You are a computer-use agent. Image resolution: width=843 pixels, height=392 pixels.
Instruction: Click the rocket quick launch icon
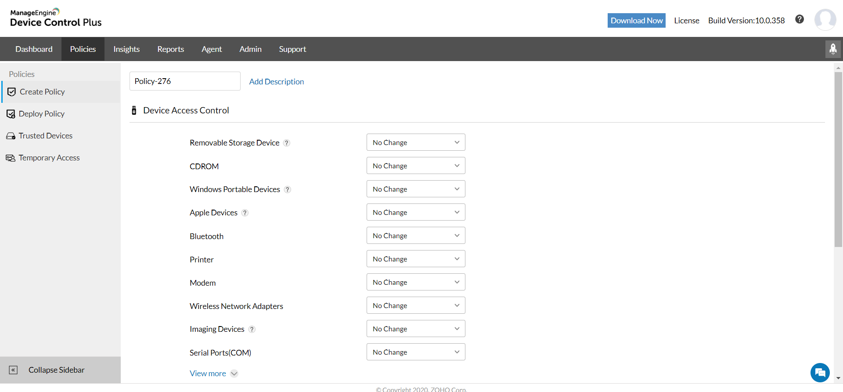pos(833,49)
